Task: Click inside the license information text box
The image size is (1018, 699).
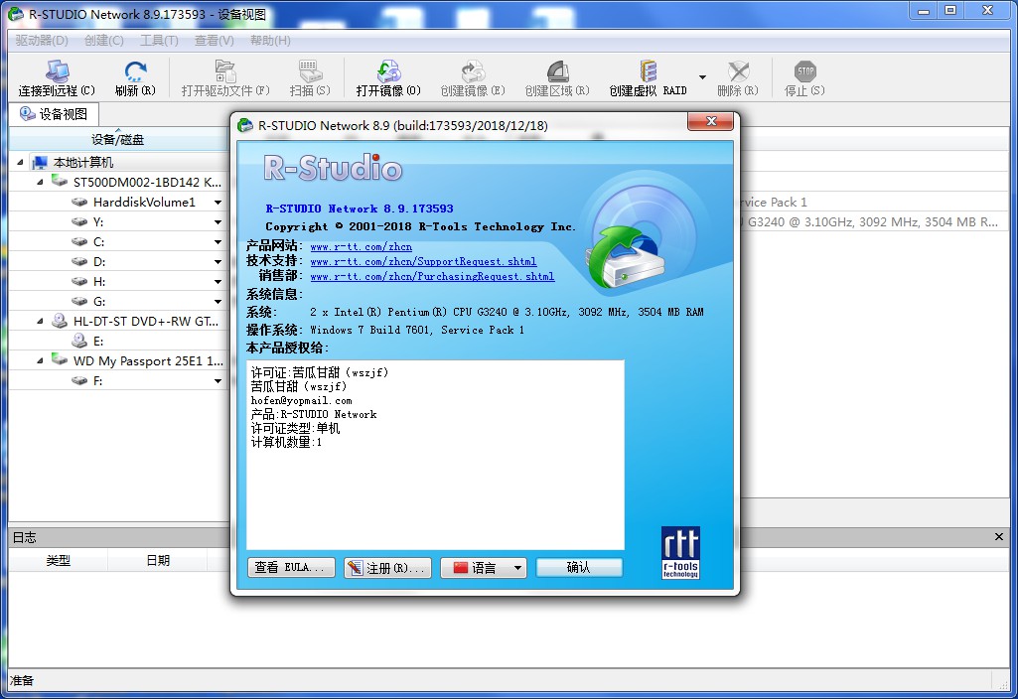Action: click(x=435, y=455)
